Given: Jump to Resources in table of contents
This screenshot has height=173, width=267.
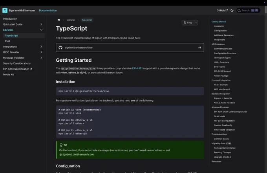Looking at the screenshot, I should (x=216, y=162).
